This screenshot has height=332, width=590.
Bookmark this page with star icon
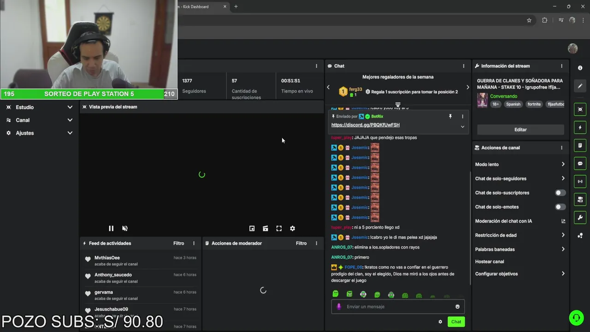(529, 20)
